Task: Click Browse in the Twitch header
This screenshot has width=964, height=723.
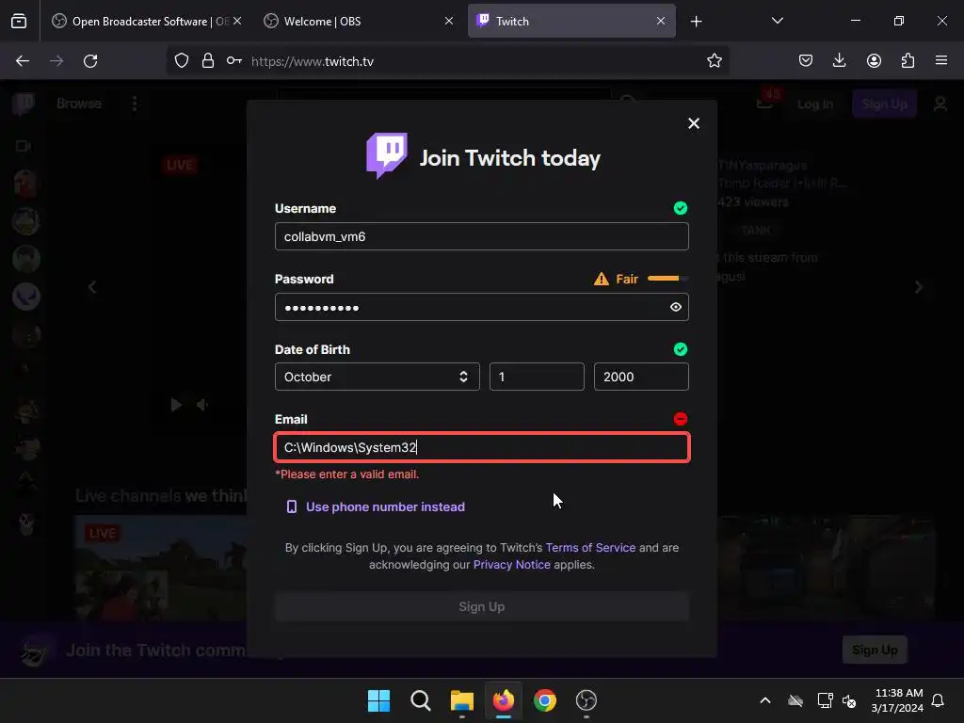Action: [x=79, y=104]
